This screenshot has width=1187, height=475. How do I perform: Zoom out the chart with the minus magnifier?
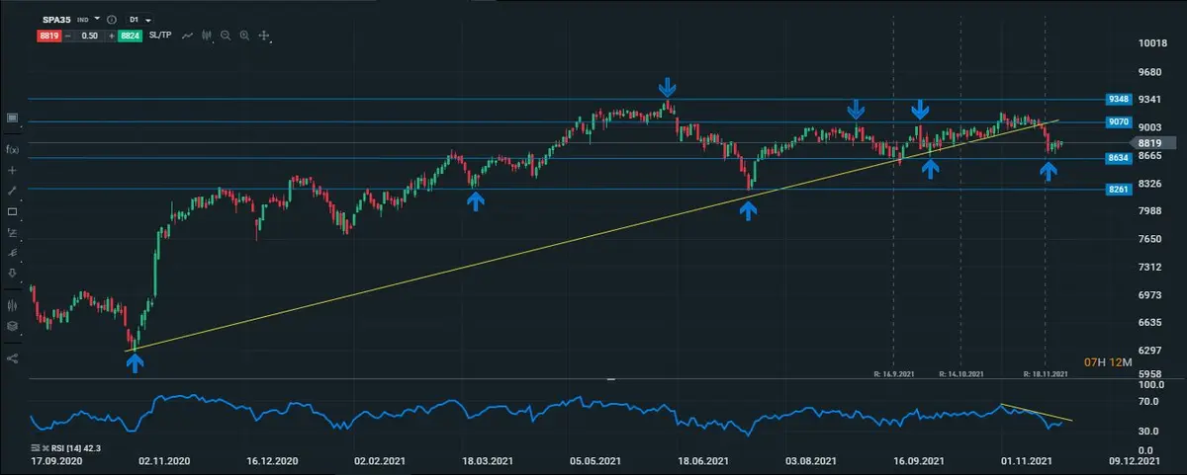point(226,36)
